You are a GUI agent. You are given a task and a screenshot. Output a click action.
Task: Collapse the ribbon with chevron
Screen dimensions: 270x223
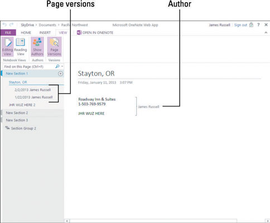point(266,32)
